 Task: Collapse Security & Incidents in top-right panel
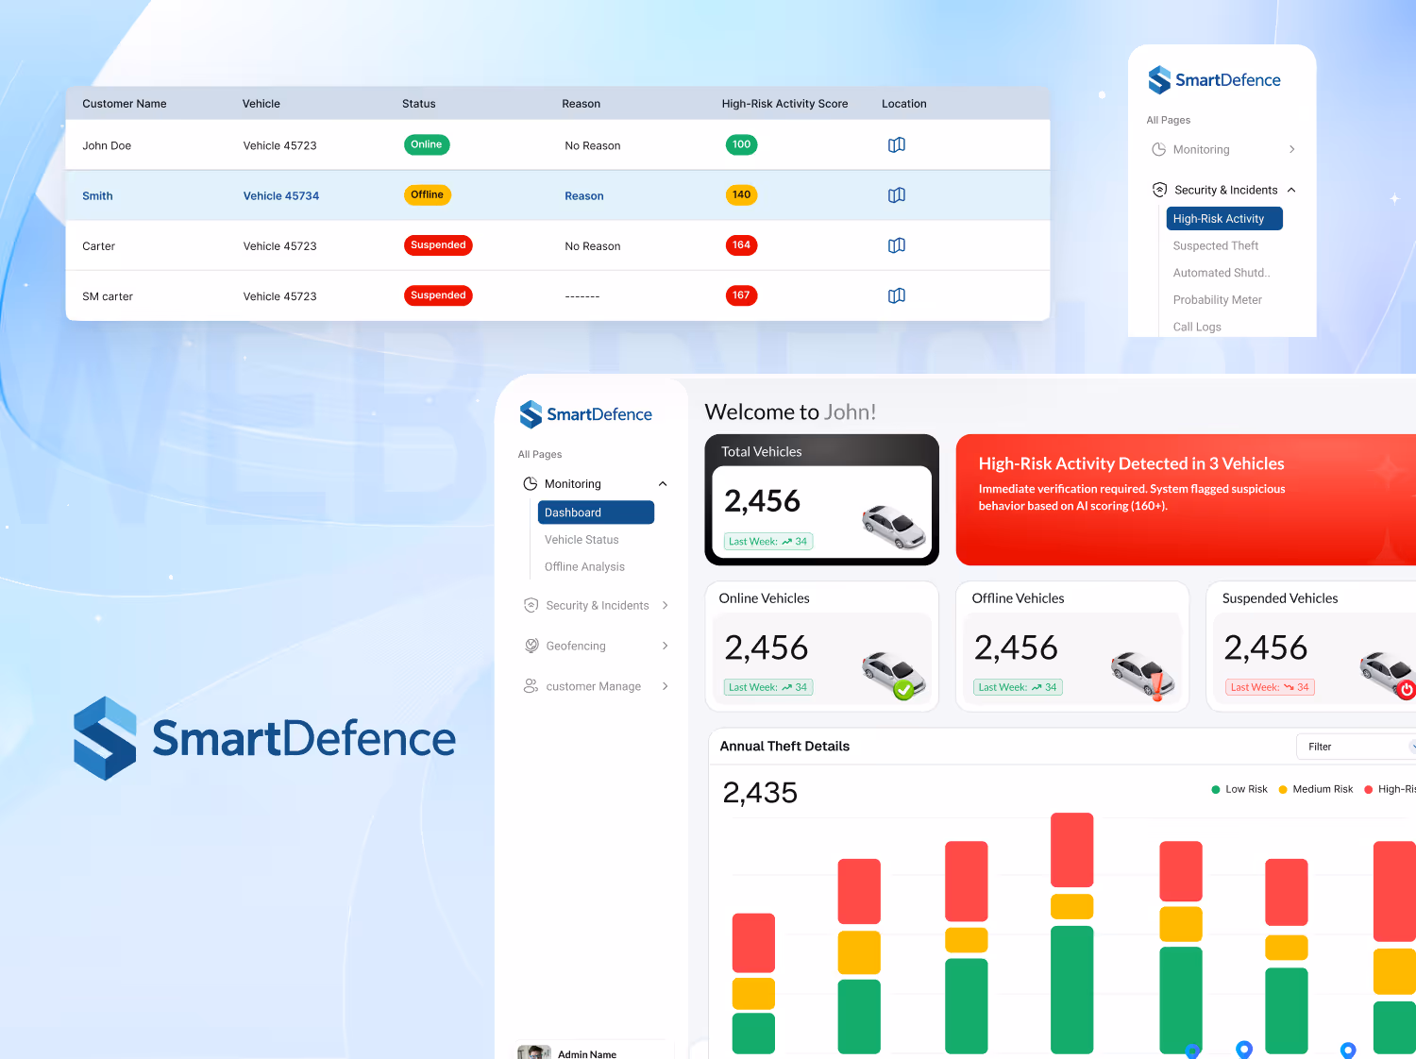pyautogui.click(x=1291, y=190)
